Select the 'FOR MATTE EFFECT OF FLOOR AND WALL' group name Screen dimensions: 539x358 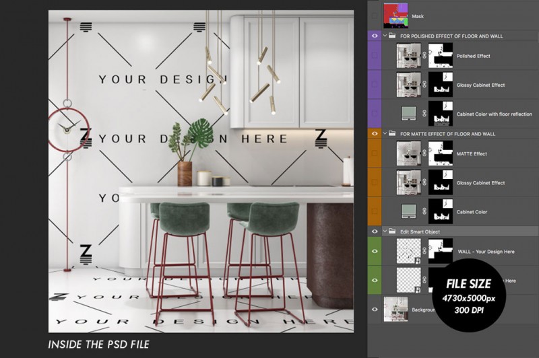(447, 134)
